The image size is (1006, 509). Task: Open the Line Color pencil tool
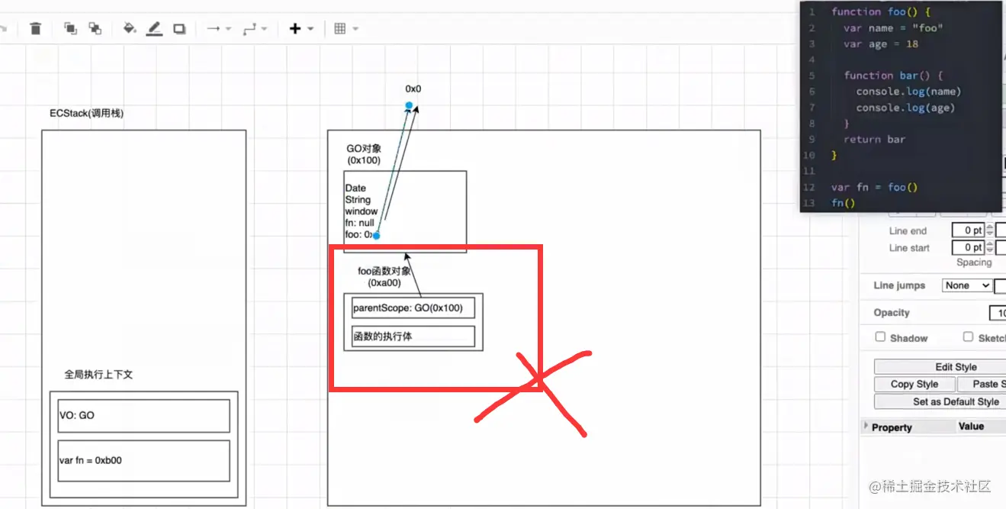[154, 29]
